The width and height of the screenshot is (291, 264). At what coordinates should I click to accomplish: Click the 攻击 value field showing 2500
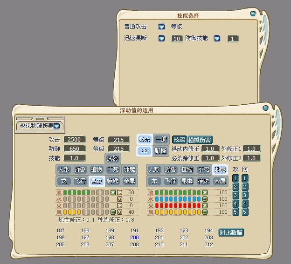[x=74, y=139]
